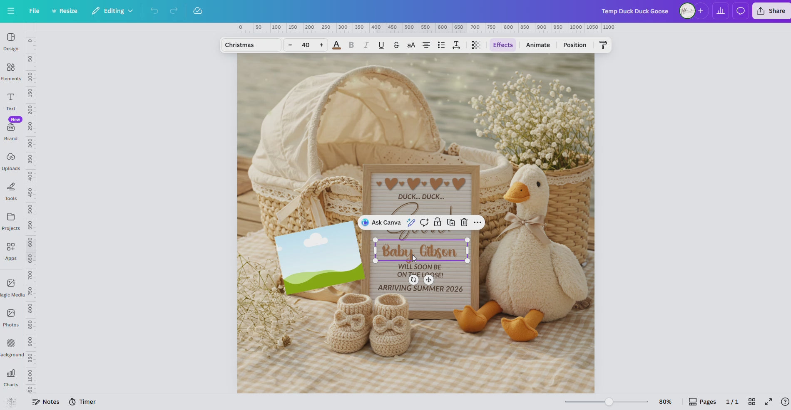Toggle bold formatting
The image size is (791, 410).
351,45
